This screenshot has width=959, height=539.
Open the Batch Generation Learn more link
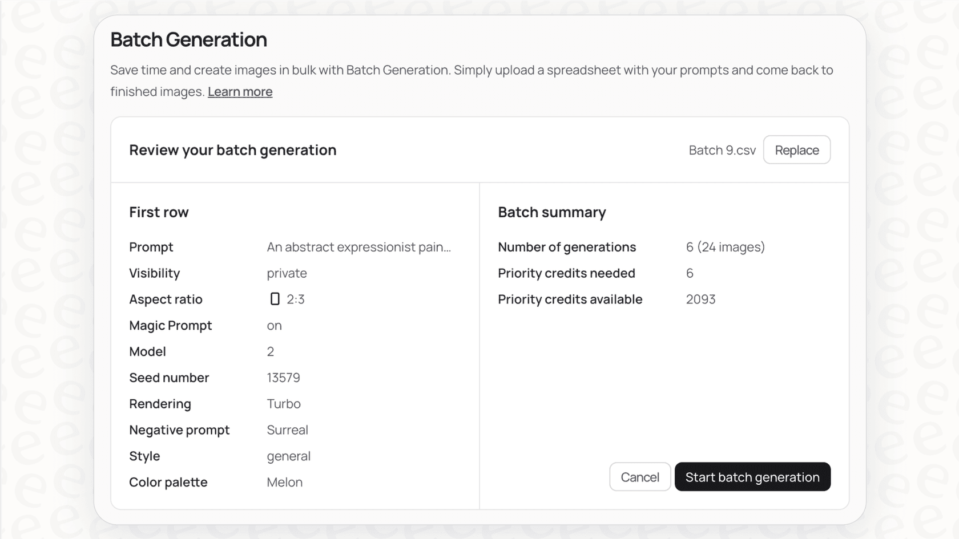pyautogui.click(x=240, y=91)
